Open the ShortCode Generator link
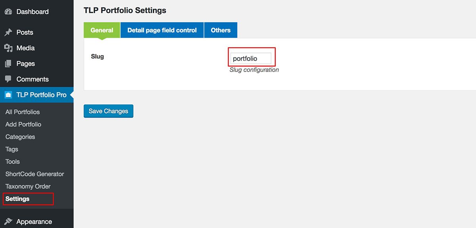The height and width of the screenshot is (228, 476). pyautogui.click(x=35, y=174)
